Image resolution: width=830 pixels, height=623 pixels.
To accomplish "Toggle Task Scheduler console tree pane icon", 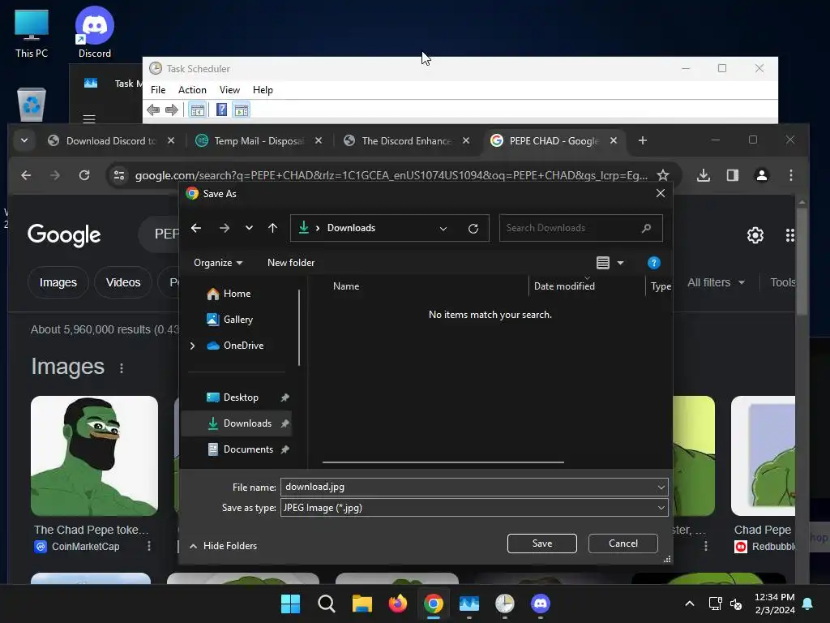I will point(198,110).
